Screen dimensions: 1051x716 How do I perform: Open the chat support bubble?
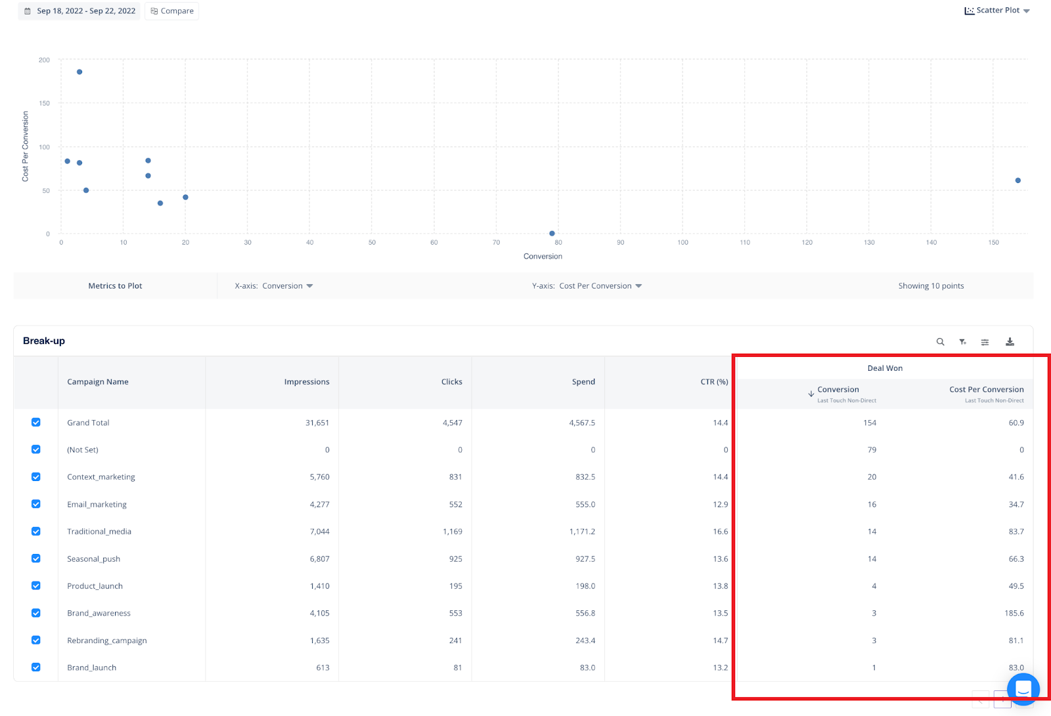point(1023,689)
